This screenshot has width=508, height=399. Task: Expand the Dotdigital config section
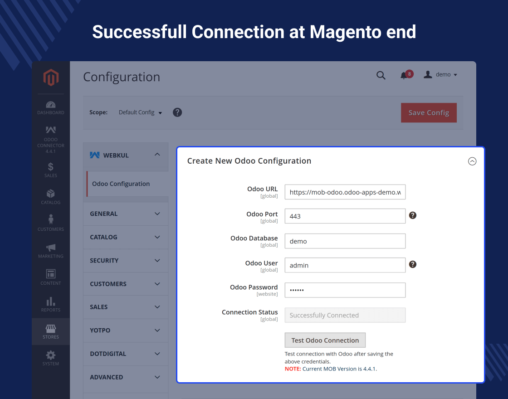126,354
